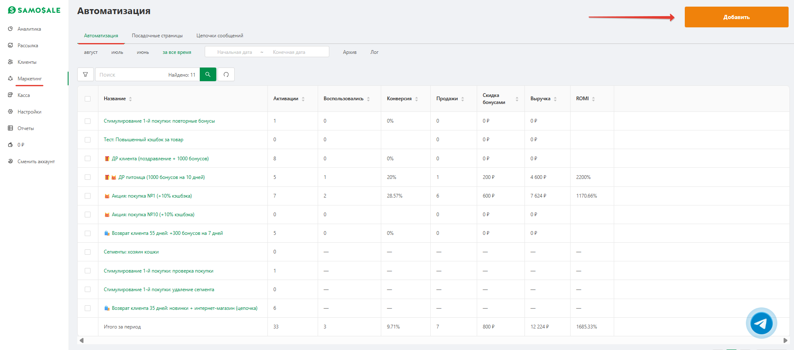
Task: Check the box for Стимулирование повторные бонусы row
Action: click(x=88, y=121)
